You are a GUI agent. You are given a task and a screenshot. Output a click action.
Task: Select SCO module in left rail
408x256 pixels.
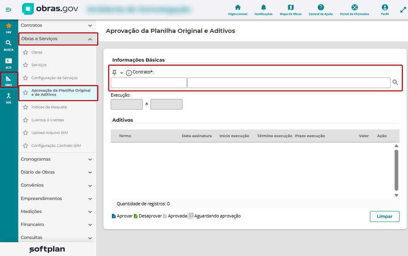9,63
